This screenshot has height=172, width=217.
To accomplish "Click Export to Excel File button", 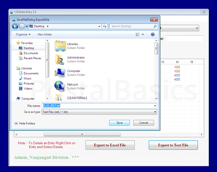I will tap(109, 145).
